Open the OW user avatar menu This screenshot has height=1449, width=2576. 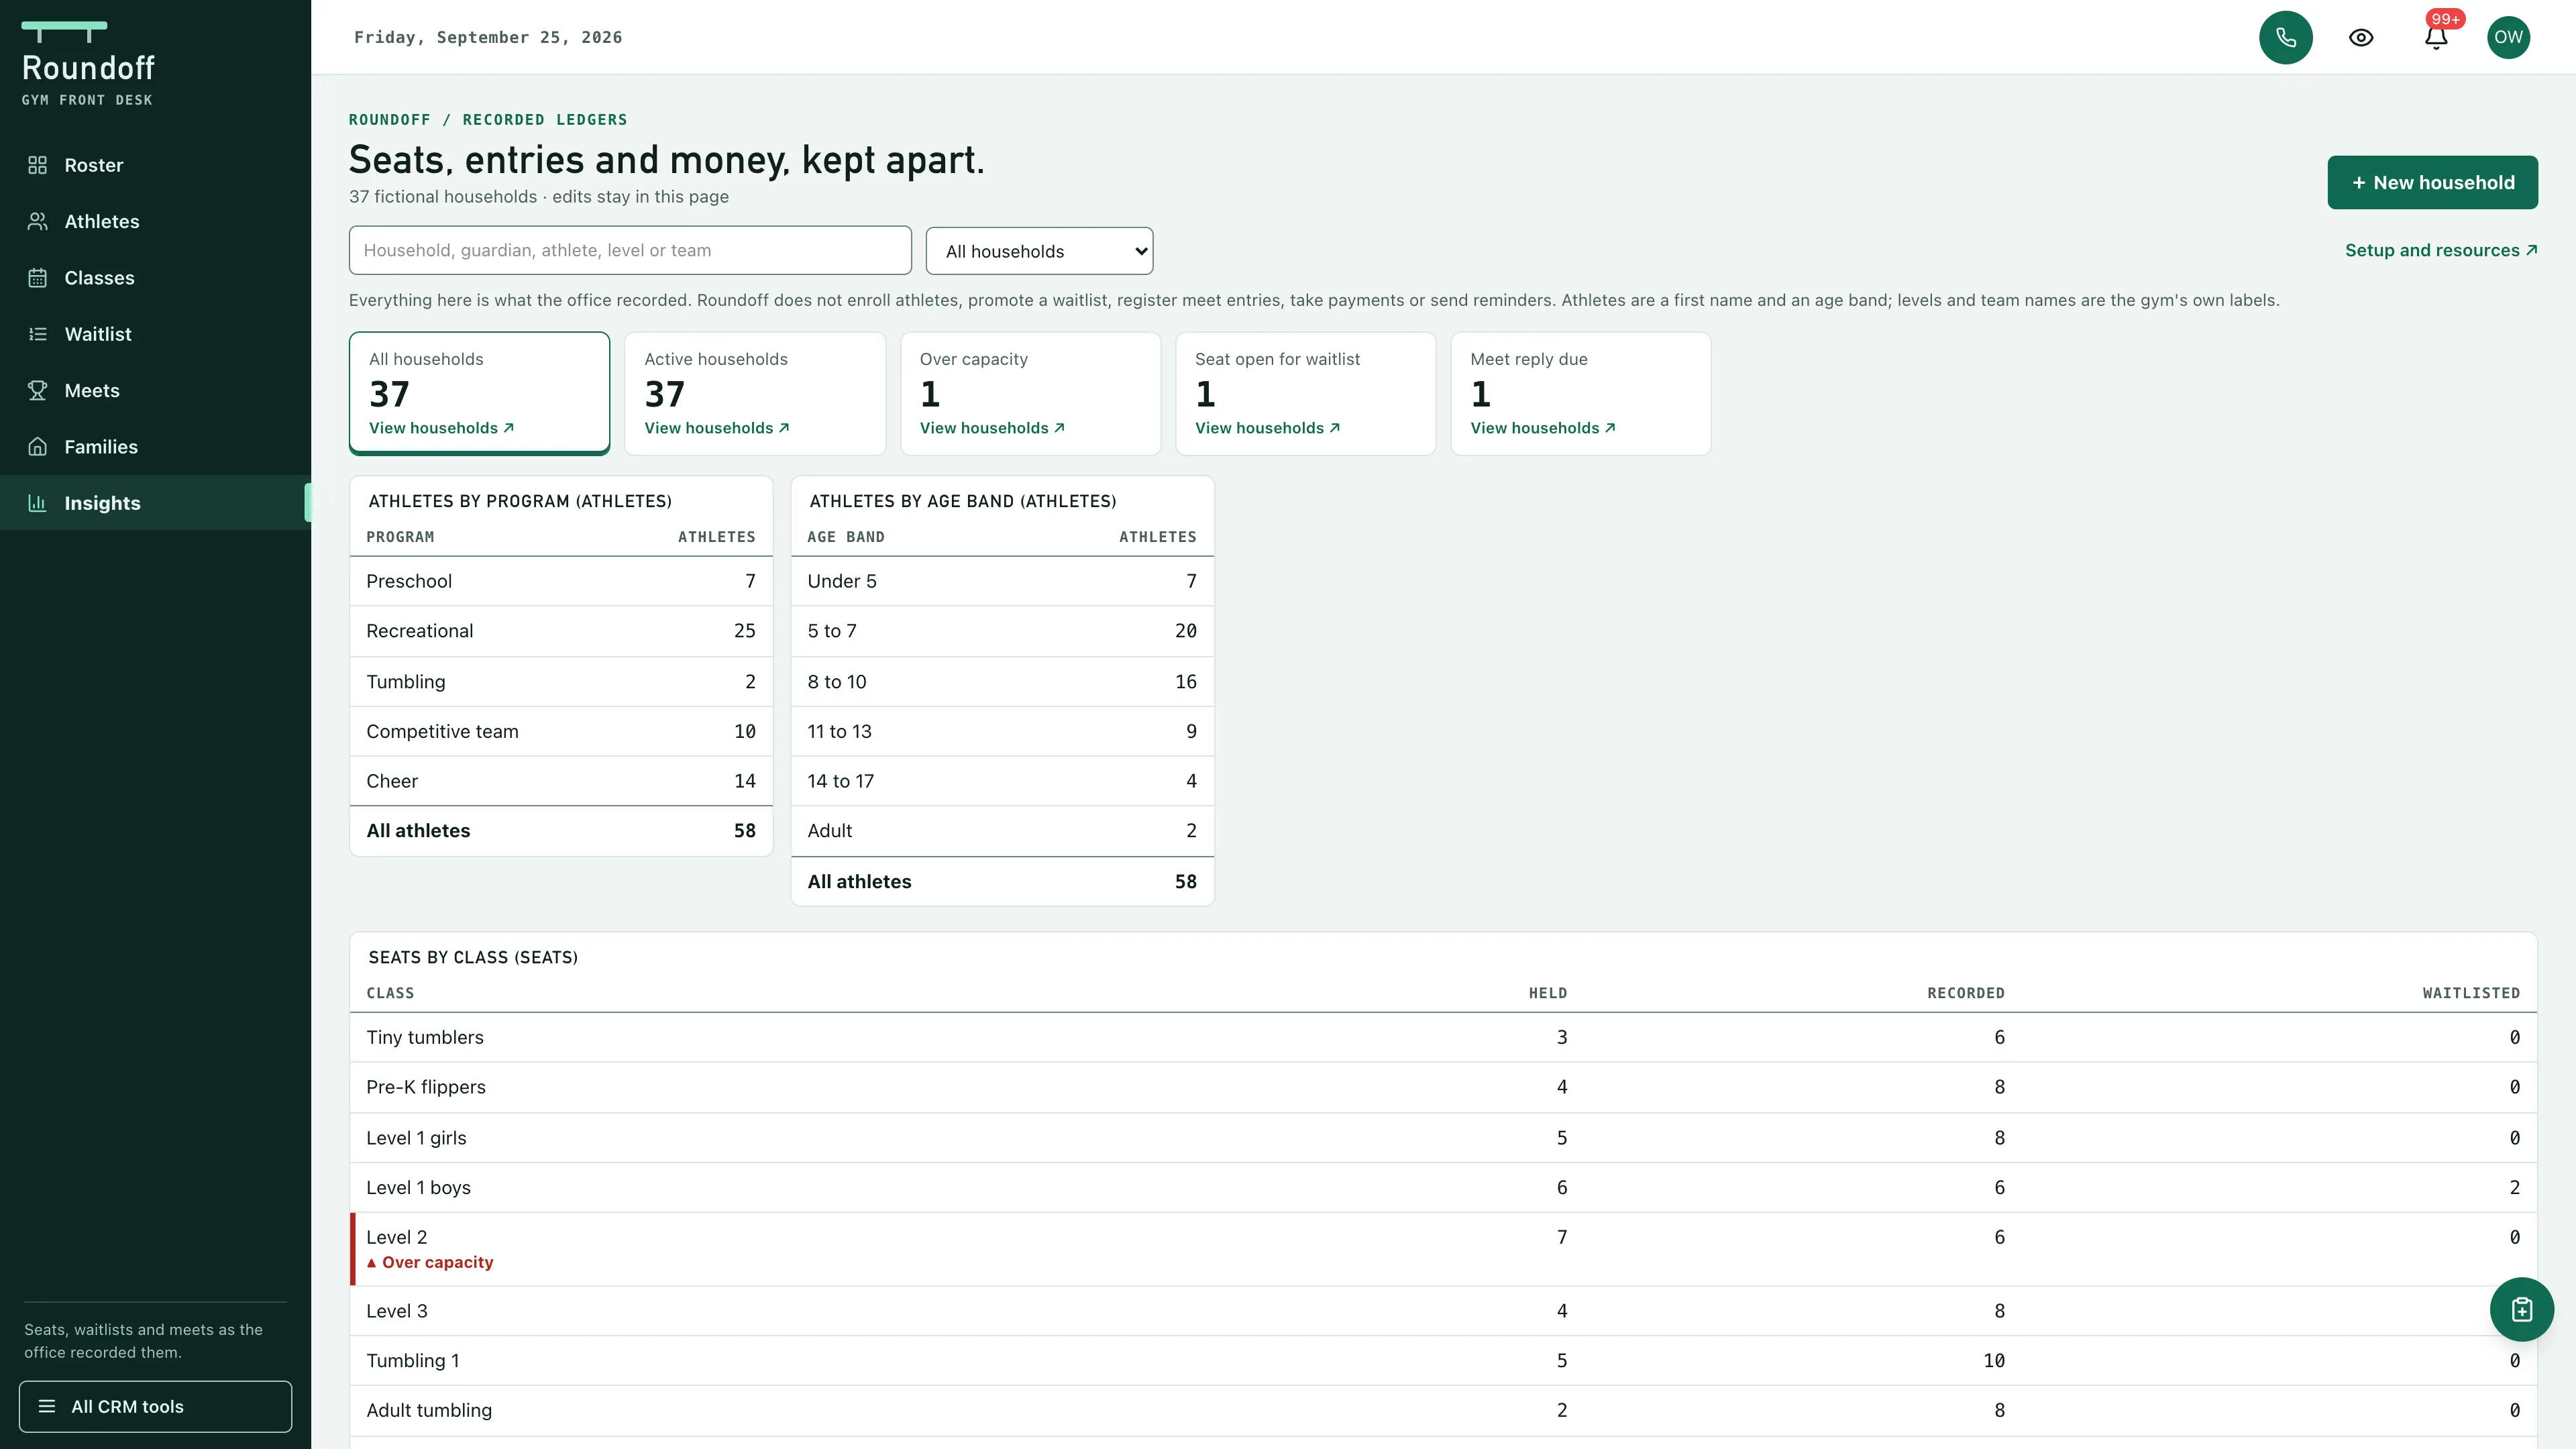pos(2508,37)
